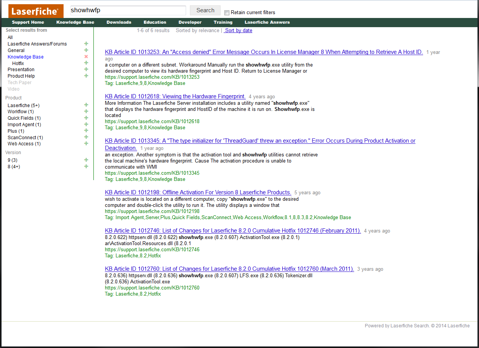Open the Education menu

pyautogui.click(x=155, y=22)
